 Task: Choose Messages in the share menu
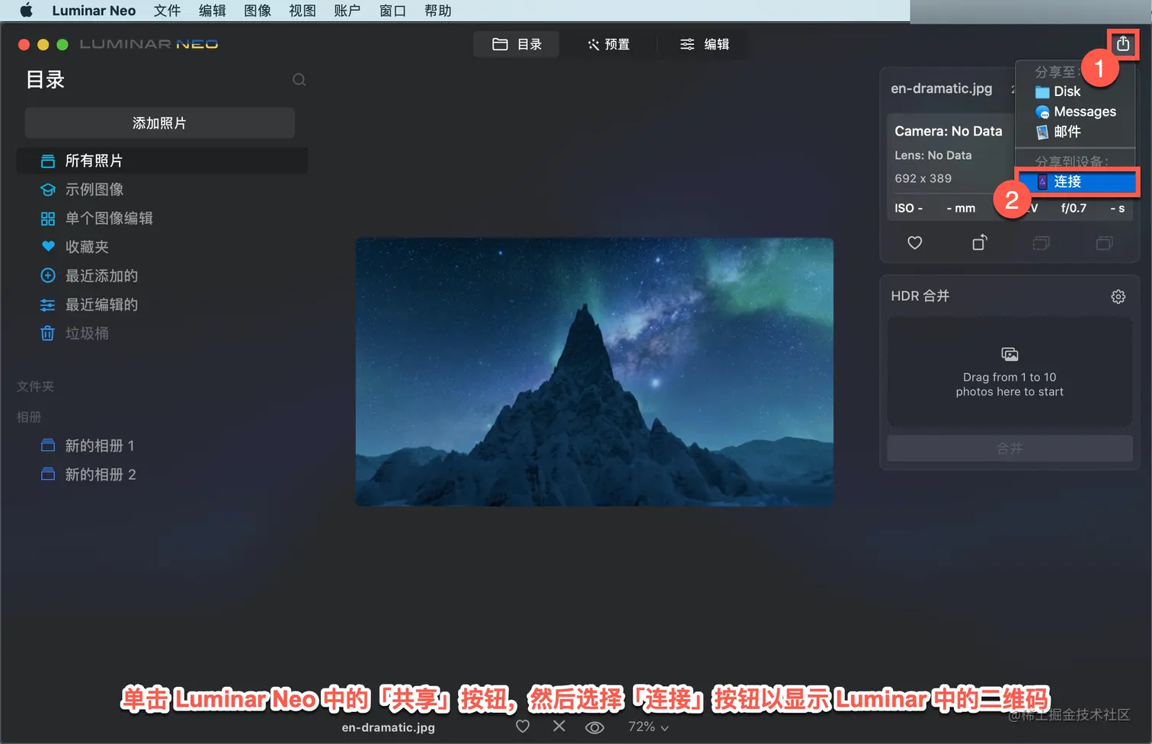pos(1075,112)
